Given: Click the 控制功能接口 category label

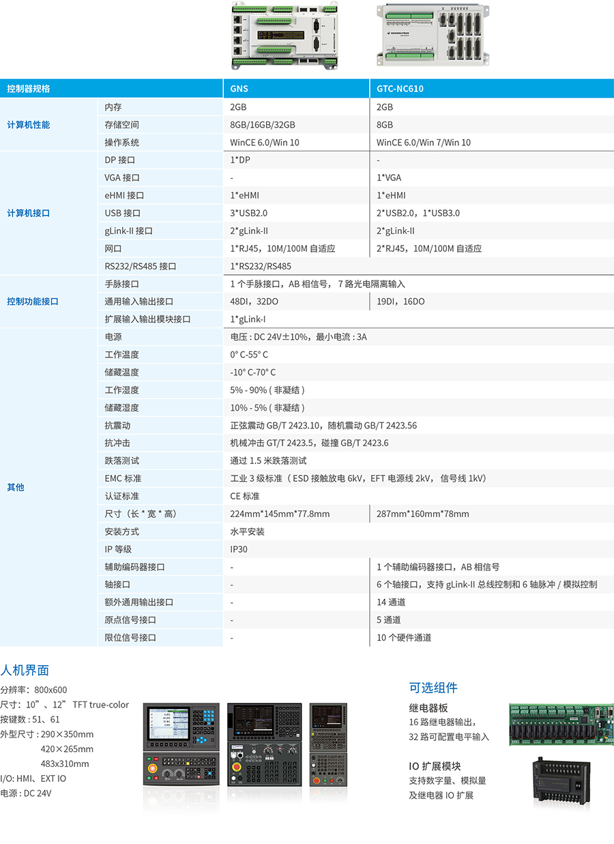Looking at the screenshot, I should click(x=33, y=302).
